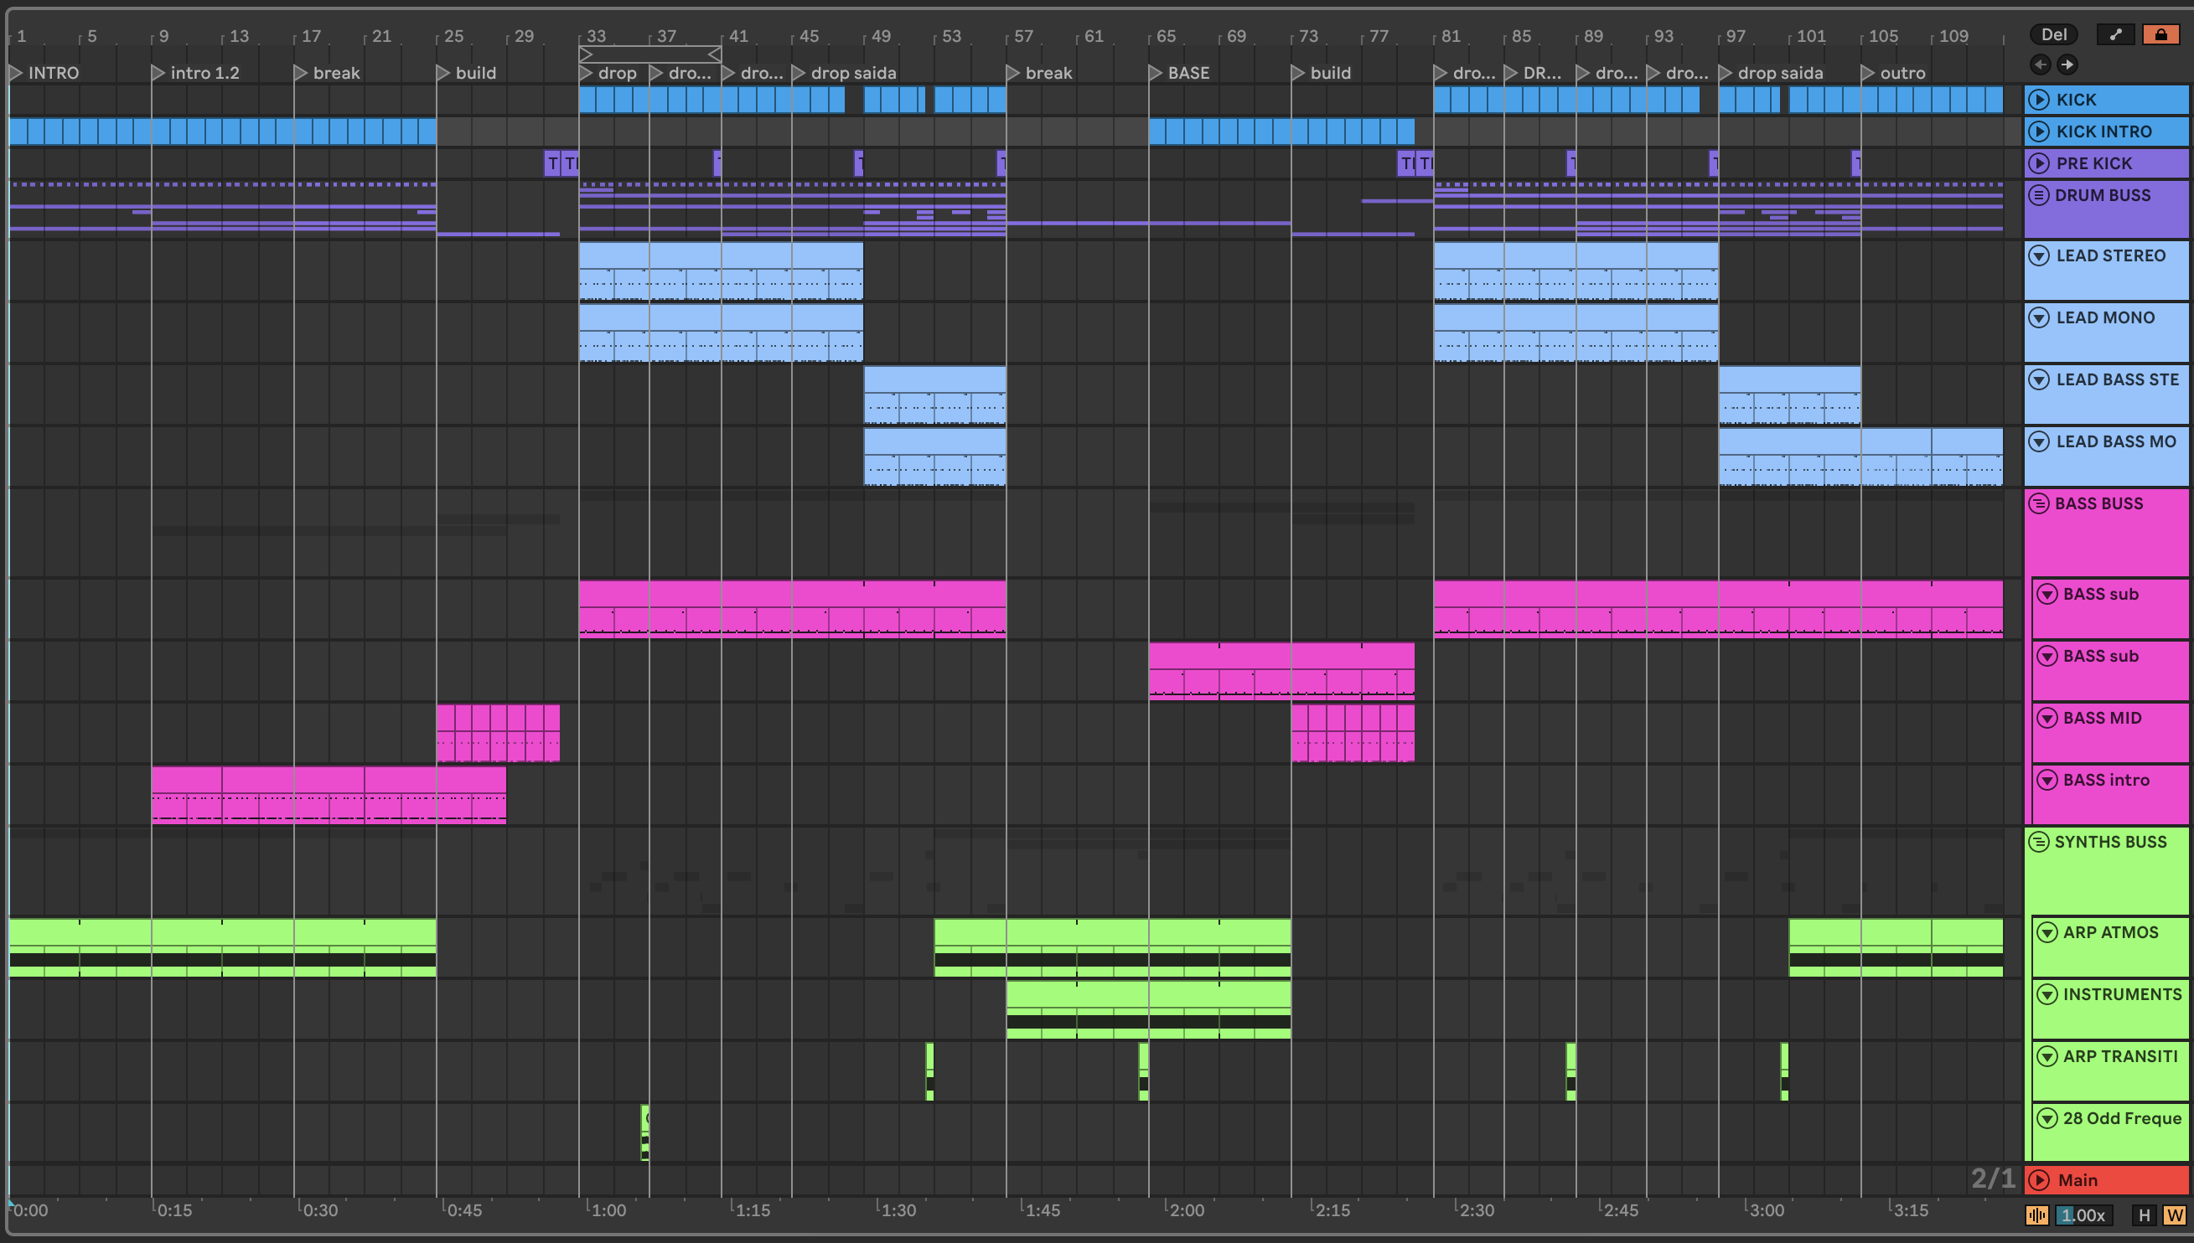
Task: Jump to next locator arrow
Action: click(2067, 64)
